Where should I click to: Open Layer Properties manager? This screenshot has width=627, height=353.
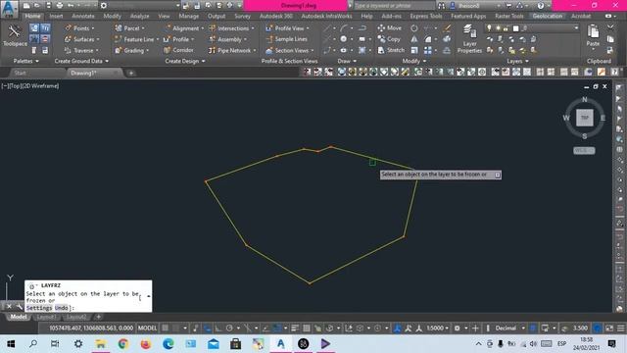[469, 39]
